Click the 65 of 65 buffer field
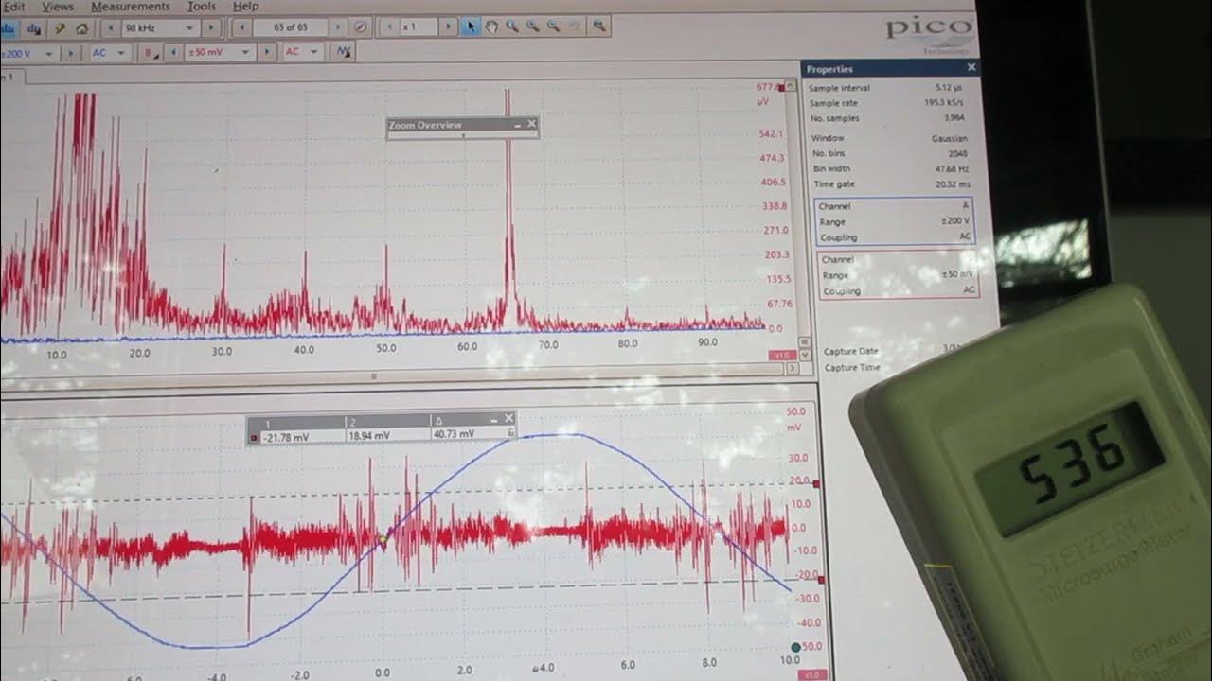This screenshot has height=681, width=1212. point(291,28)
